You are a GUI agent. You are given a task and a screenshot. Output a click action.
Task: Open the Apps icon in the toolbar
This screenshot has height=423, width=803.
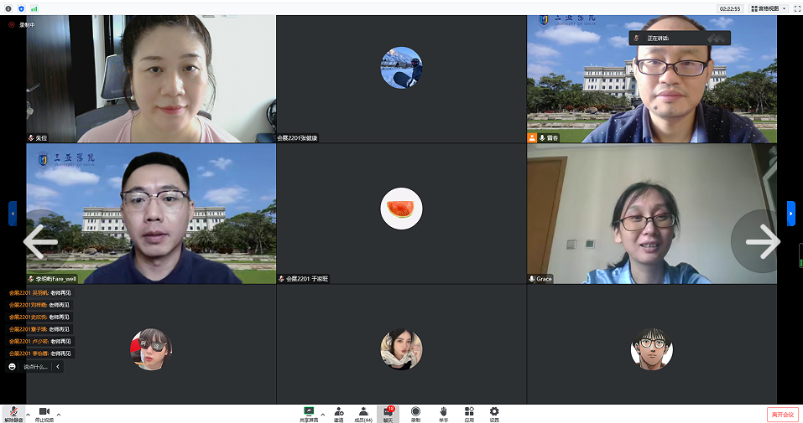click(469, 414)
